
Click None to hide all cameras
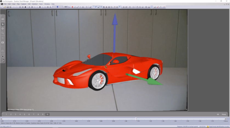(224, 114)
